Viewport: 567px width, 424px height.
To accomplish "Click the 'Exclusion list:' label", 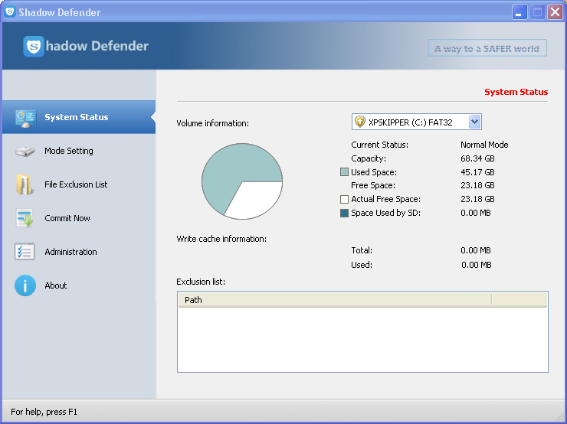I will [201, 282].
